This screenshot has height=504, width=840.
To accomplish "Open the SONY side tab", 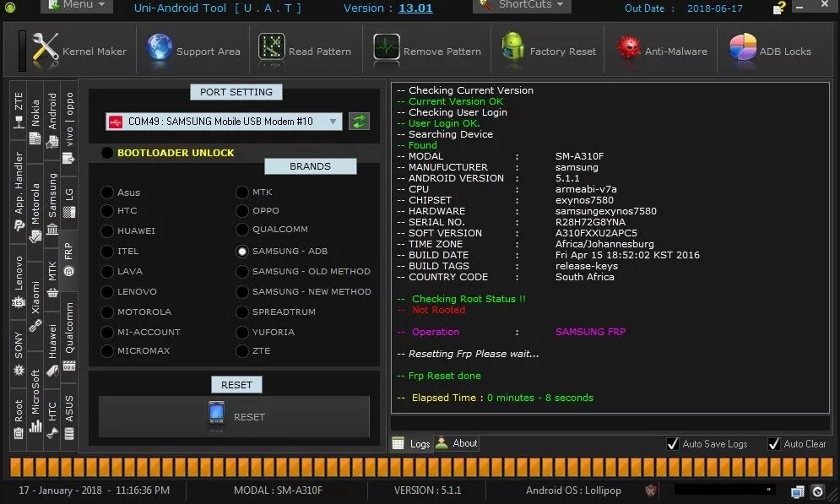I will (19, 354).
